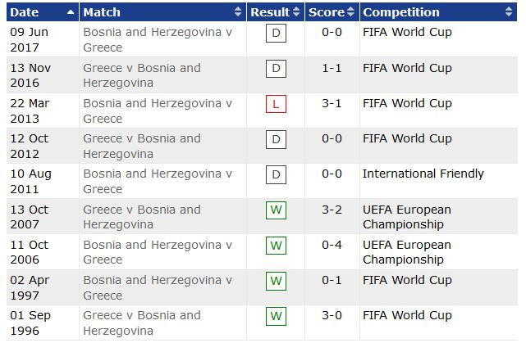
Task: Click the D badge for 10 Aug 2011 friendly
Action: pos(276,175)
